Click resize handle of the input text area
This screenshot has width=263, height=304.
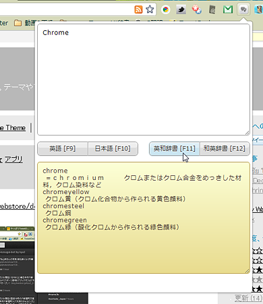[247, 133]
